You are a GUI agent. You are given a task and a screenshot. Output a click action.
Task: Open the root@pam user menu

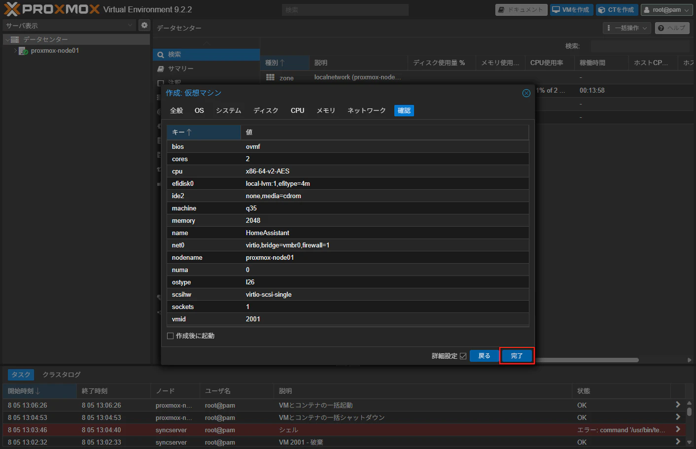click(x=666, y=10)
